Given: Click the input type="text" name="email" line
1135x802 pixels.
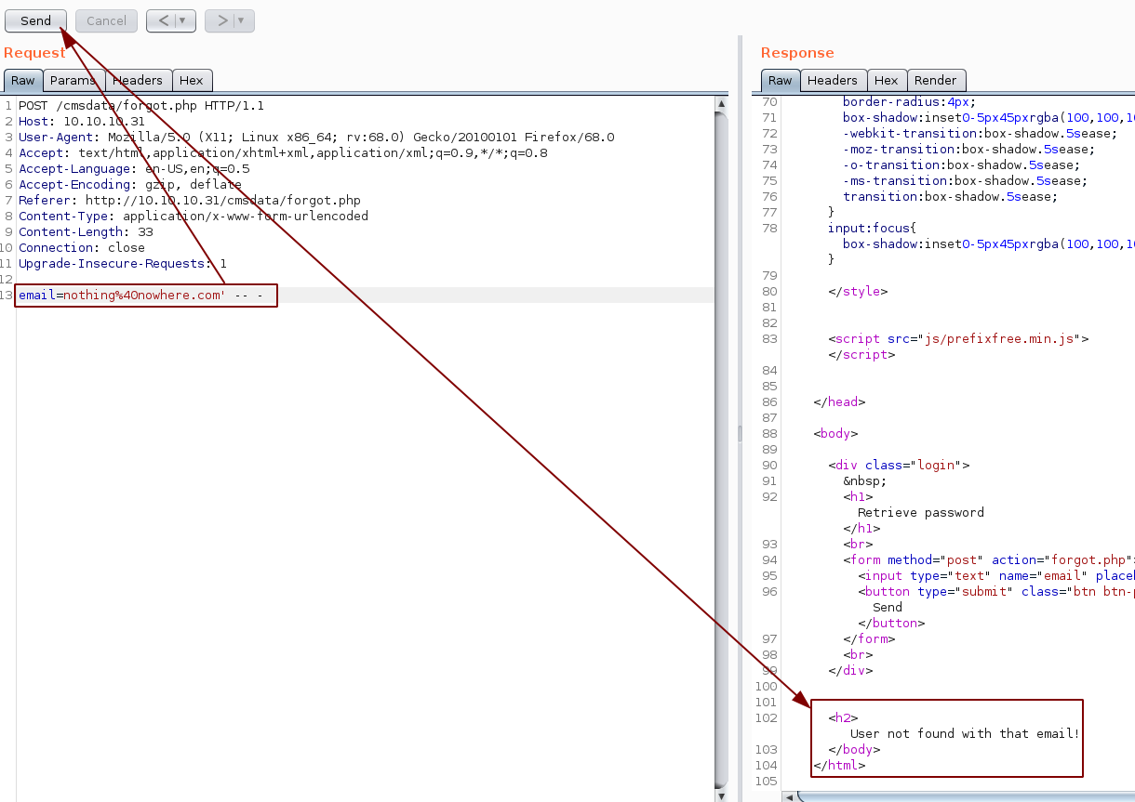Looking at the screenshot, I should [x=996, y=576].
